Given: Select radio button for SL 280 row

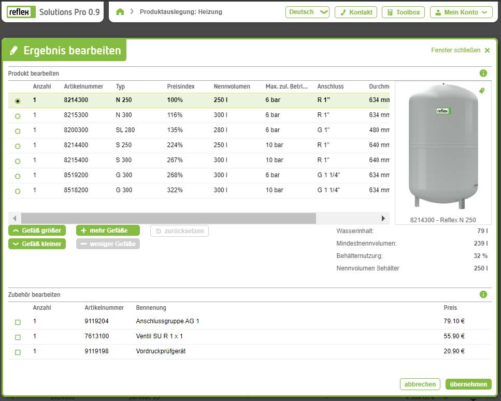Looking at the screenshot, I should pos(18,131).
